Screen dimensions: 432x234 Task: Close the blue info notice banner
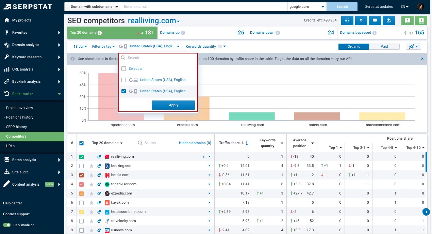click(422, 59)
